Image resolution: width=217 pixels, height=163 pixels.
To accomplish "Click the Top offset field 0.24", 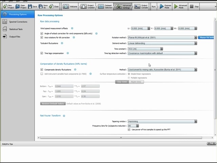I will (90, 91).
